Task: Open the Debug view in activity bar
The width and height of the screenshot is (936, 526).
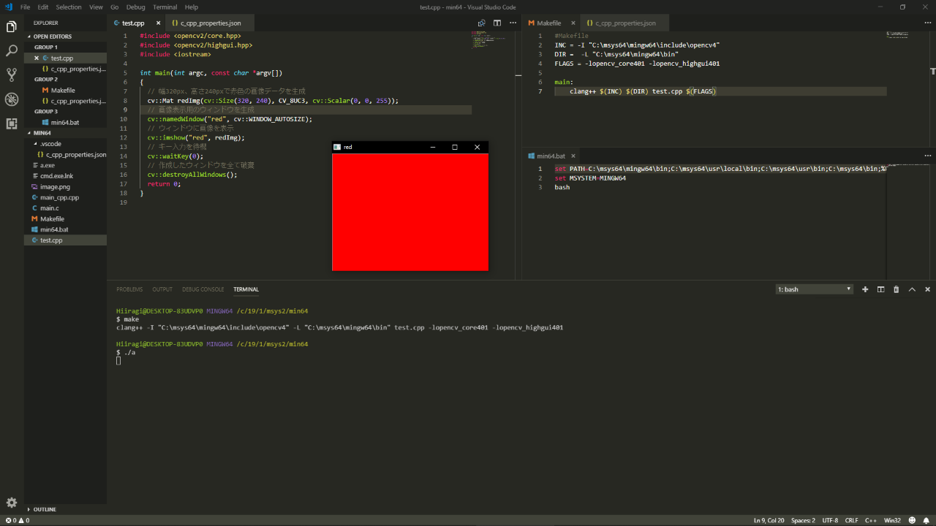Action: (12, 99)
